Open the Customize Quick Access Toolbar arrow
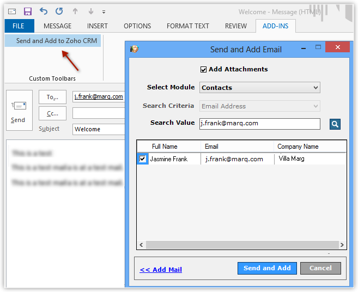This screenshot has height=292, width=358. coord(104,11)
